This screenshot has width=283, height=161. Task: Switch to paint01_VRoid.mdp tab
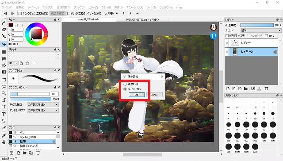pyautogui.click(x=88, y=19)
